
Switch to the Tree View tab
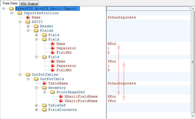(x=10, y=3)
